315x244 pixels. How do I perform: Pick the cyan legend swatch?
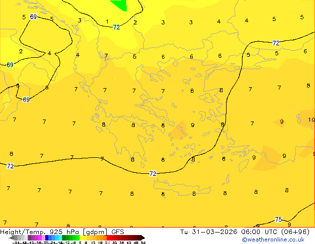tap(60, 238)
